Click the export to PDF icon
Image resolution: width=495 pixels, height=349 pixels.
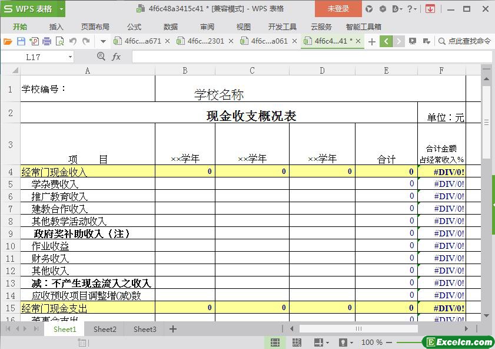tap(34, 41)
